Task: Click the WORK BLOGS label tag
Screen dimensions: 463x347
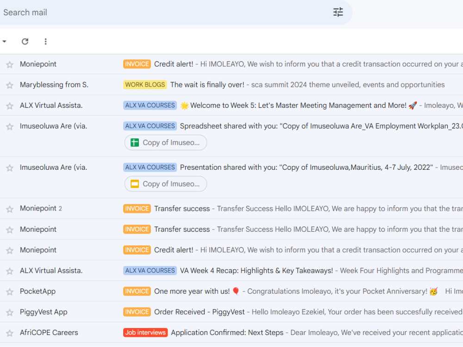Action: pyautogui.click(x=145, y=85)
